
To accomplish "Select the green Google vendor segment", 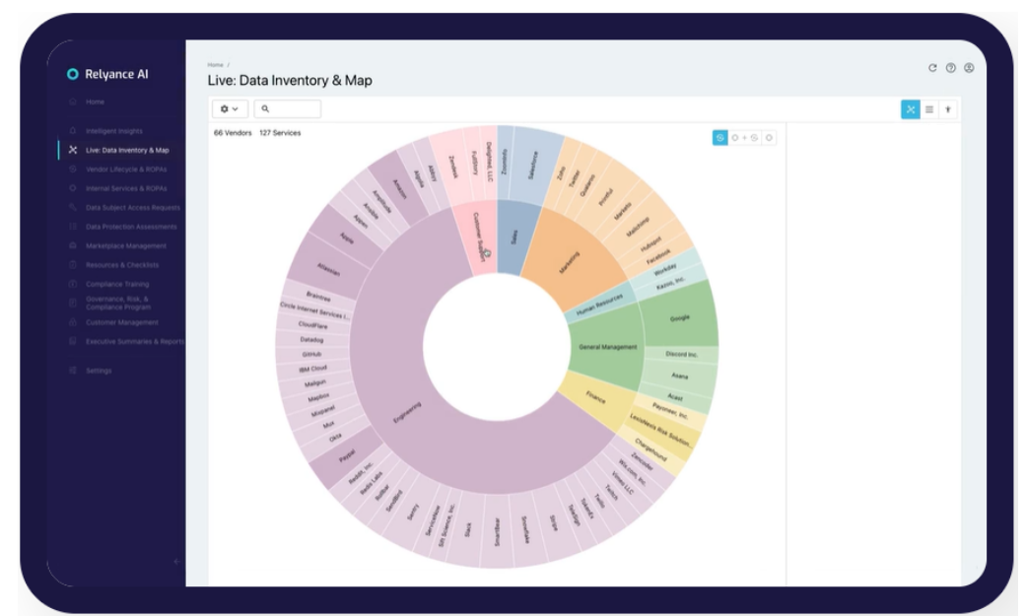I will pyautogui.click(x=679, y=317).
